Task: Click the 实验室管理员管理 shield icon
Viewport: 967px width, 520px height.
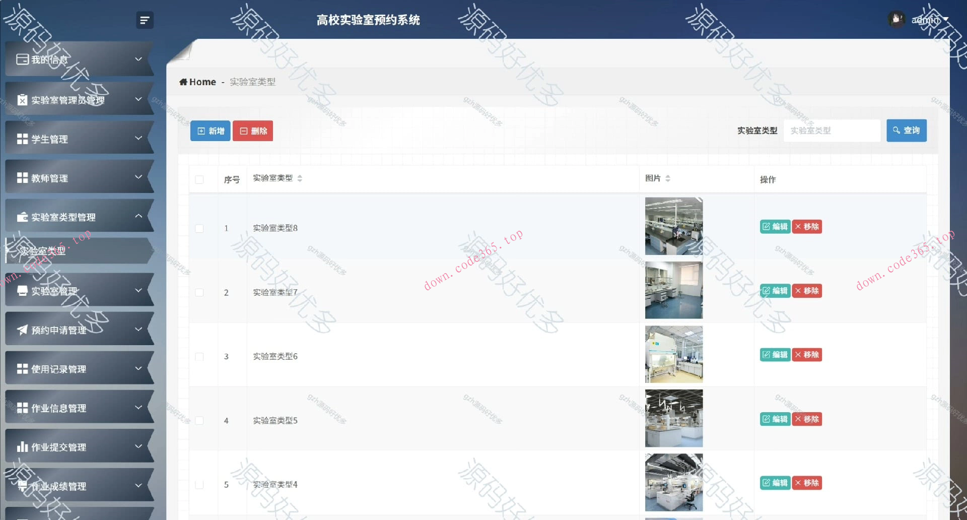Action: (22, 99)
